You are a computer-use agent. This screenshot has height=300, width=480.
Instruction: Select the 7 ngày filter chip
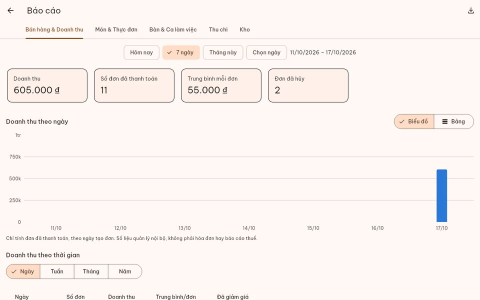[x=181, y=52]
